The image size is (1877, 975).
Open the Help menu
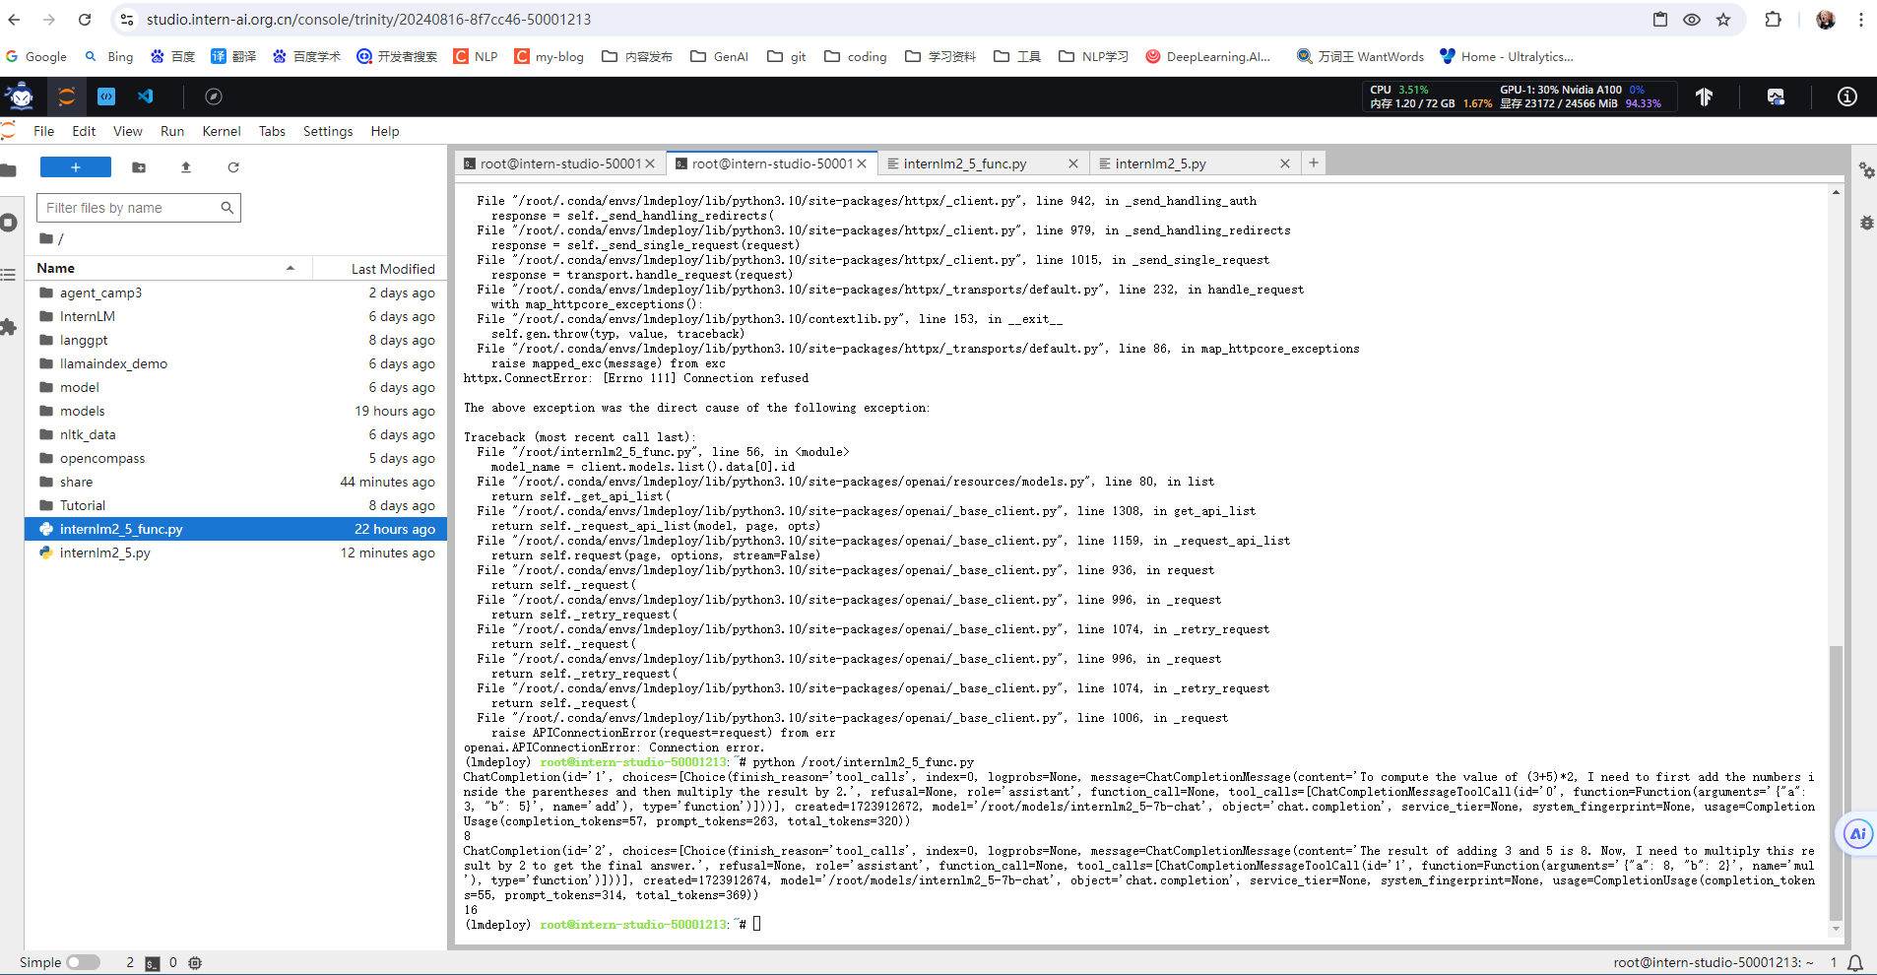[385, 131]
